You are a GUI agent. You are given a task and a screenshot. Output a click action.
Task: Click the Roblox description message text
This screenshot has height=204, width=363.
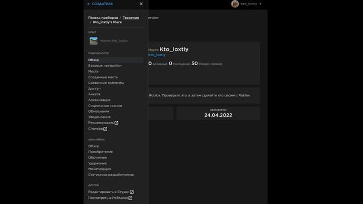click(199, 95)
